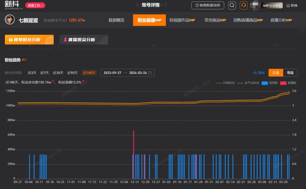Open customer service headset icon
306x189 pixels.
click(243, 5)
